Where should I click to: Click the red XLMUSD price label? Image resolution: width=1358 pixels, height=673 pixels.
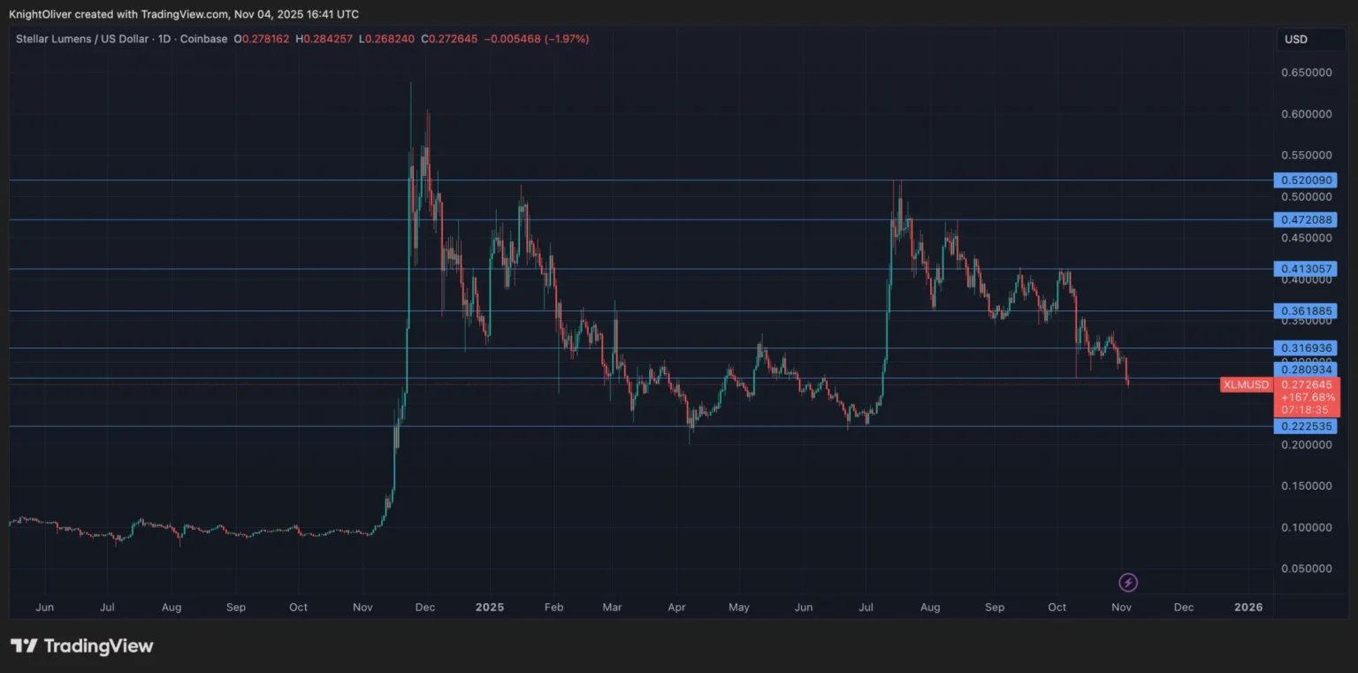pos(1246,385)
